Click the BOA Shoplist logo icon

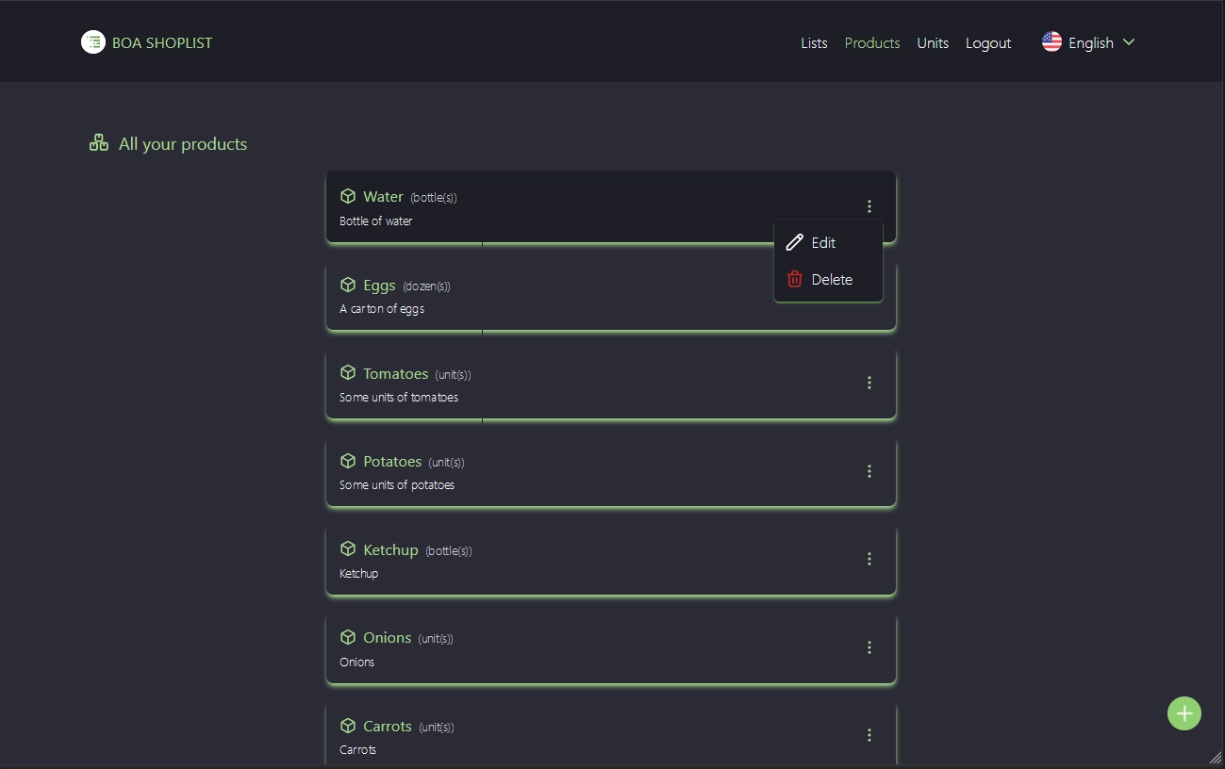[x=92, y=42]
